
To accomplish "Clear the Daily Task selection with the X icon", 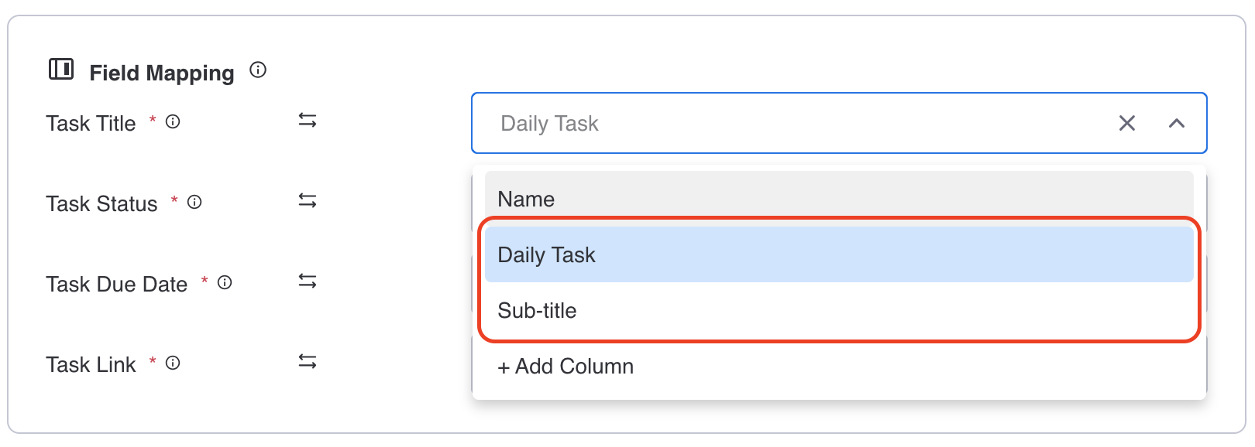I will pyautogui.click(x=1126, y=123).
